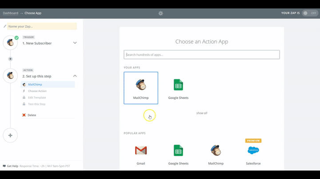Choose Salesforce premium app
This screenshot has width=320, height=179.
(x=253, y=153)
